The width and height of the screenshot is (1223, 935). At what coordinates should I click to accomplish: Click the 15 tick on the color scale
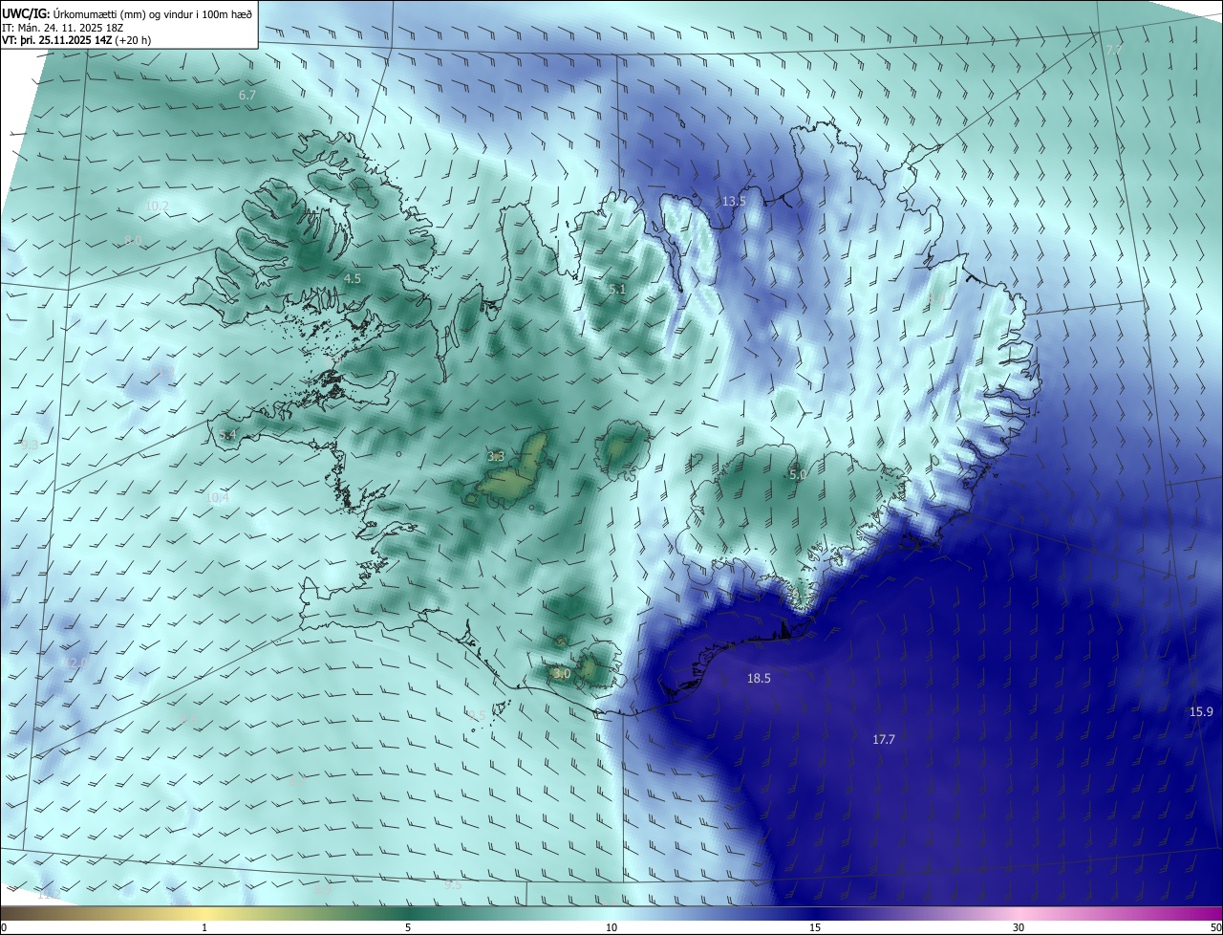(x=815, y=927)
